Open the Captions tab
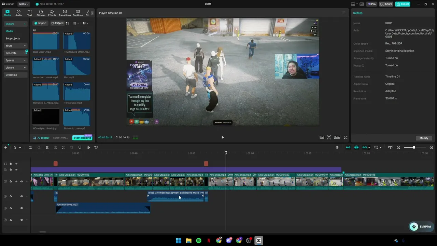 77,13
